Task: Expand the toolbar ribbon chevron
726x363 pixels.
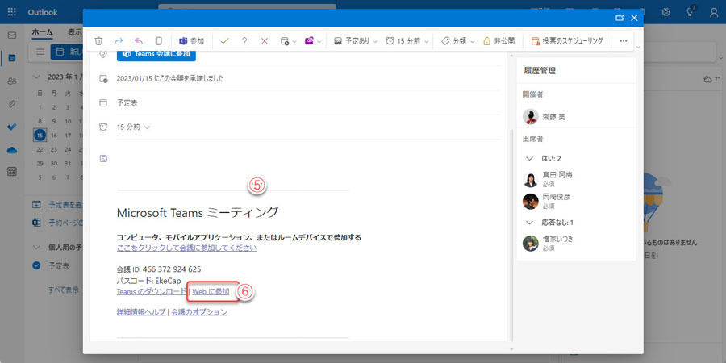Action: pos(639,48)
